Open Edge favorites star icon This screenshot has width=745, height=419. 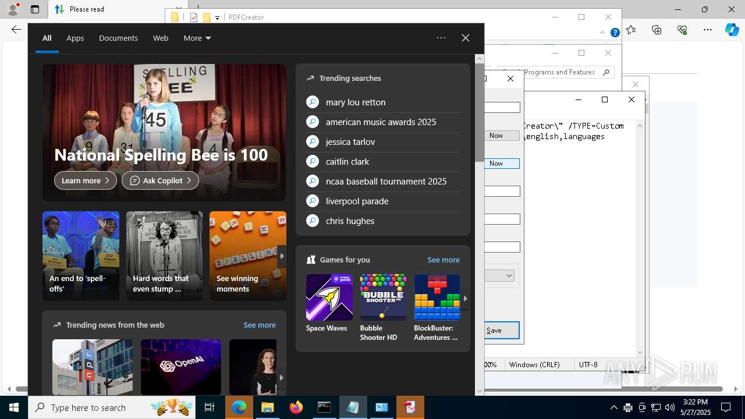[x=632, y=30]
